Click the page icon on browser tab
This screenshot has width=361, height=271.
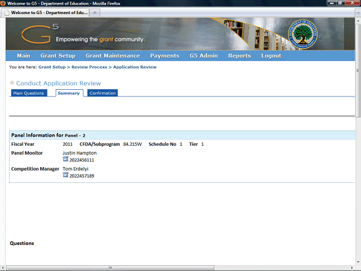(7, 12)
